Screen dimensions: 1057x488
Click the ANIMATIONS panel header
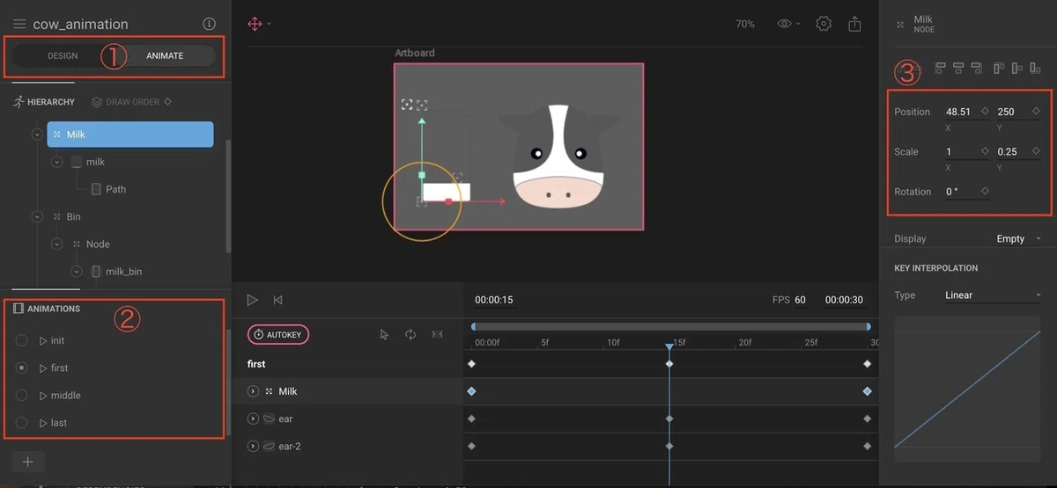[x=47, y=309]
